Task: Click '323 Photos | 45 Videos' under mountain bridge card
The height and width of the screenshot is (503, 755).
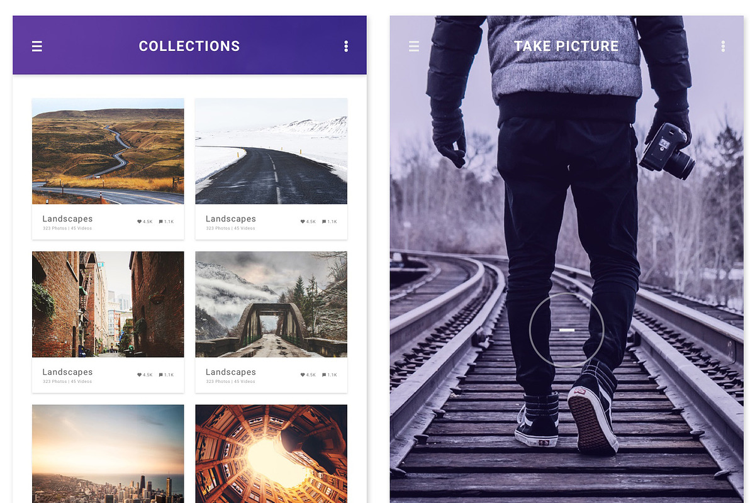Action: (231, 382)
